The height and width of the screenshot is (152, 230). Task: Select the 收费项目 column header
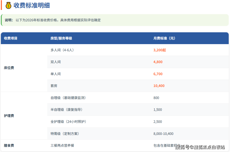(11, 38)
